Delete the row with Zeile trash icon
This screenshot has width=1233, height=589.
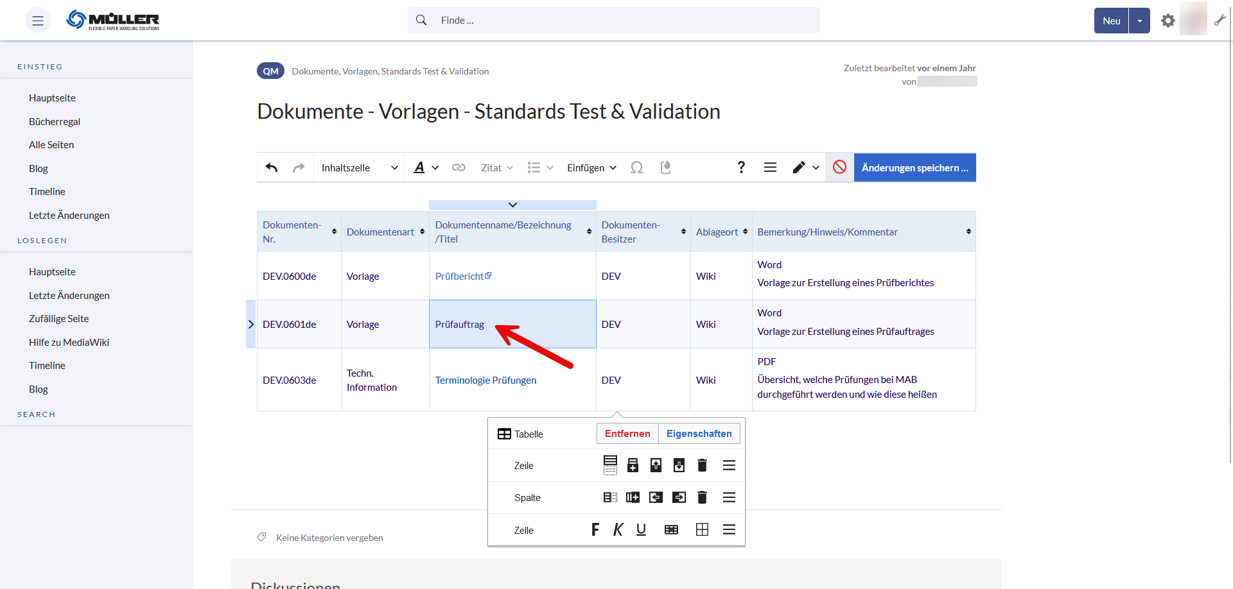click(x=702, y=465)
